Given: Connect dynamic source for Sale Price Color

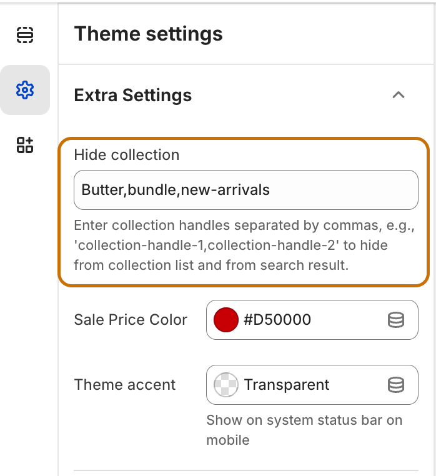Looking at the screenshot, I should 396,320.
